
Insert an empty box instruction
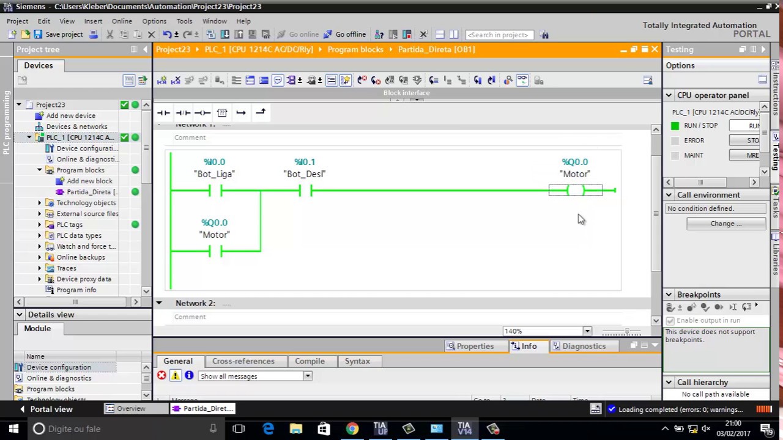pyautogui.click(x=222, y=112)
